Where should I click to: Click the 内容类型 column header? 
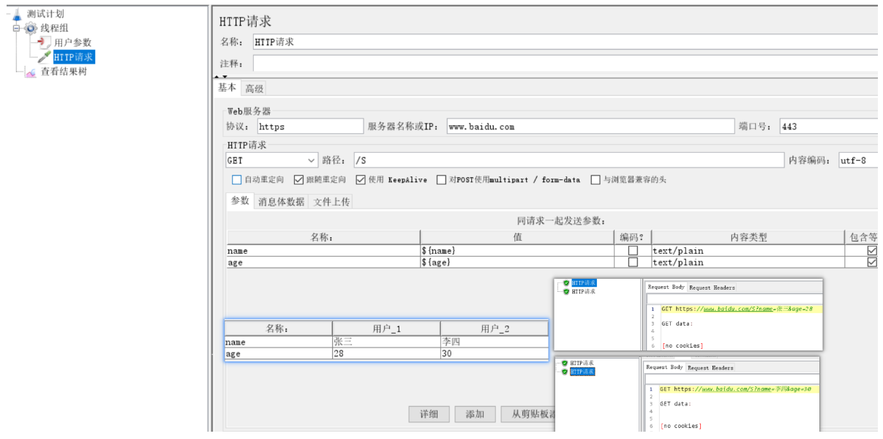[x=748, y=237]
